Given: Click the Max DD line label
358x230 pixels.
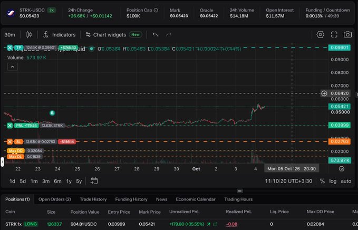Looking at the screenshot, I should click(15, 151).
